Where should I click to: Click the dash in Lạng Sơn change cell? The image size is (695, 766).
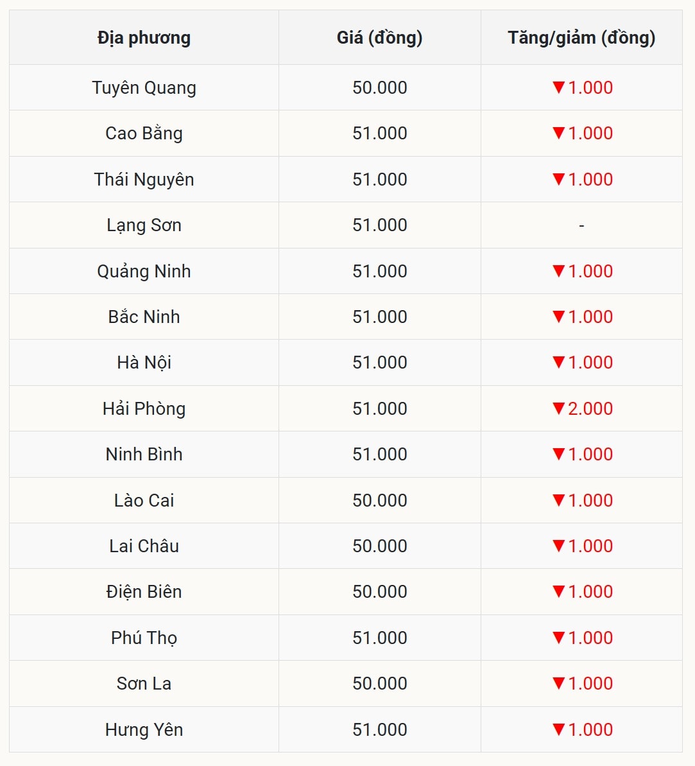coord(581,225)
